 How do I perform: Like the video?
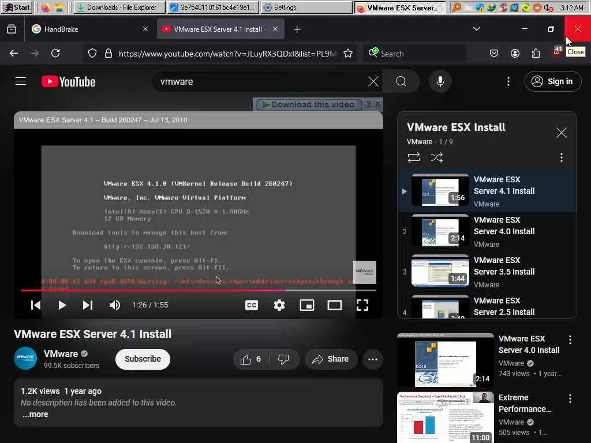point(252,359)
